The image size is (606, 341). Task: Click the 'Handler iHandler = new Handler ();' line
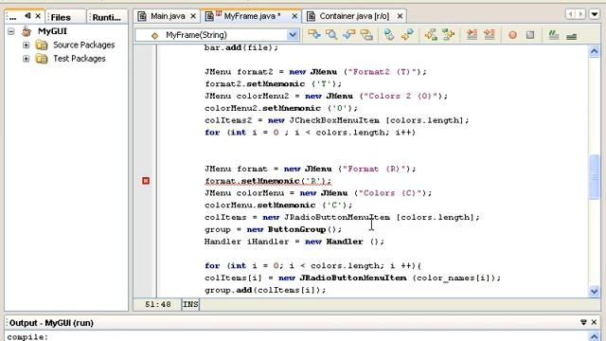294,242
